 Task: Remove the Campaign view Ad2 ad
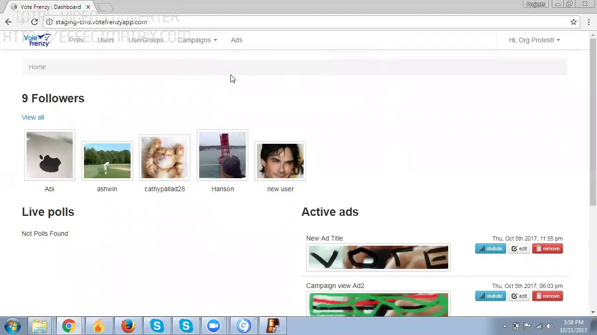click(x=548, y=296)
